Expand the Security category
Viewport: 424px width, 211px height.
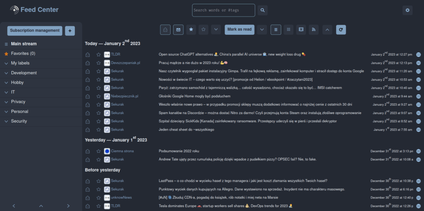[6, 121]
